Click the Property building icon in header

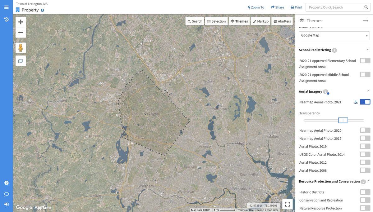click(18, 10)
